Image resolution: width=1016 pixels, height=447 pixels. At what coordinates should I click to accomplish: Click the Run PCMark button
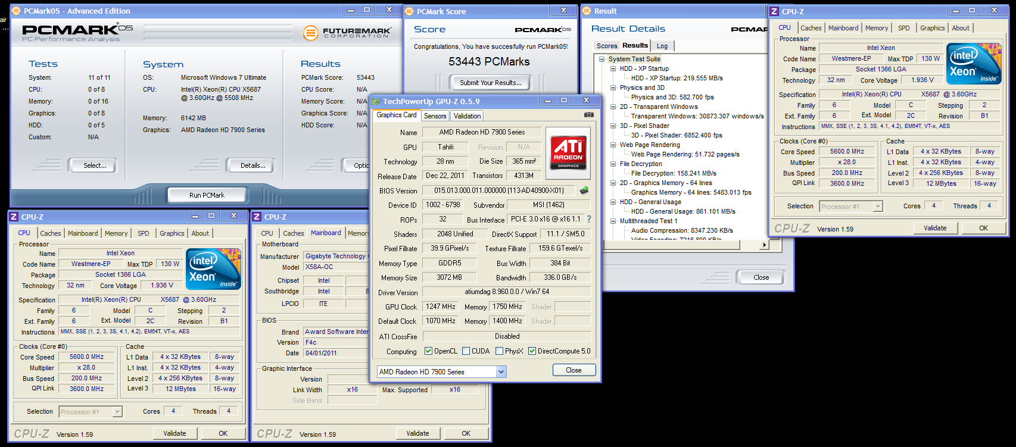tap(207, 195)
